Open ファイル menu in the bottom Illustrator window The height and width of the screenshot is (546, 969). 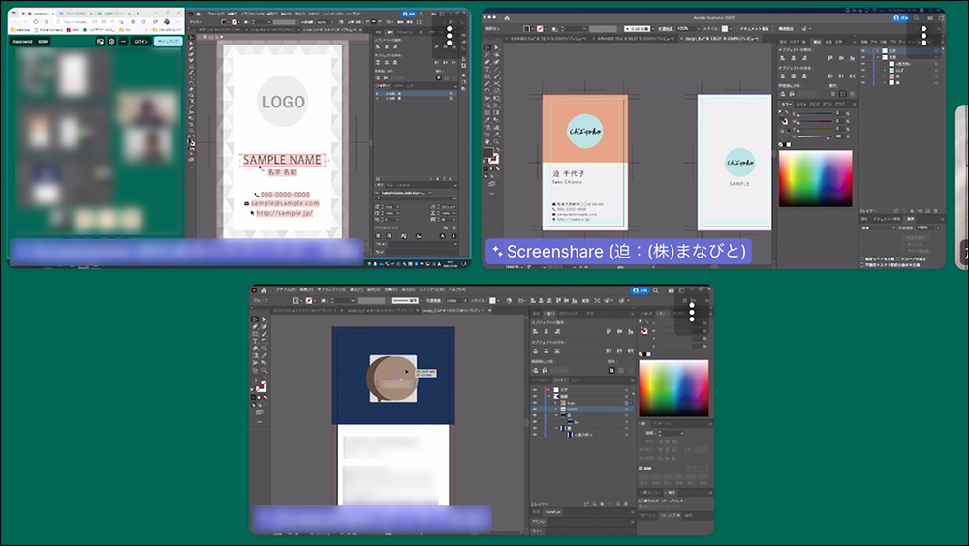click(285, 288)
